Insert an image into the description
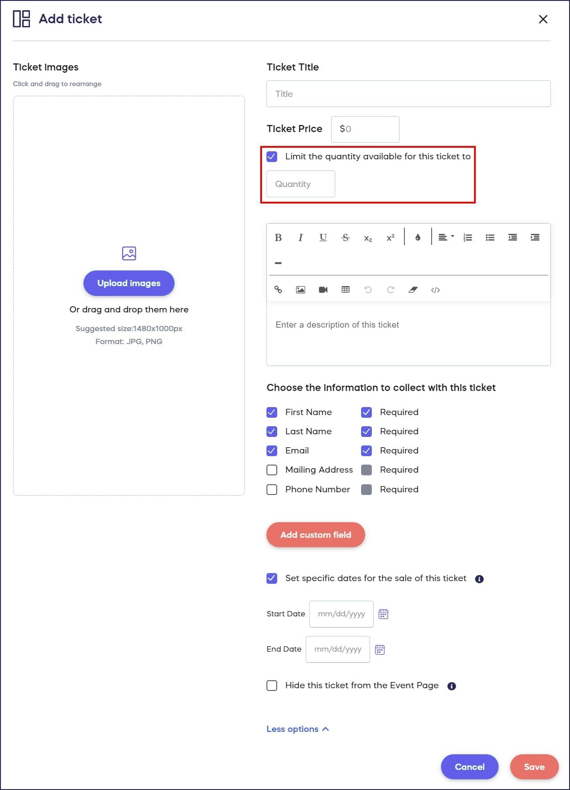This screenshot has width=570, height=790. 300,290
